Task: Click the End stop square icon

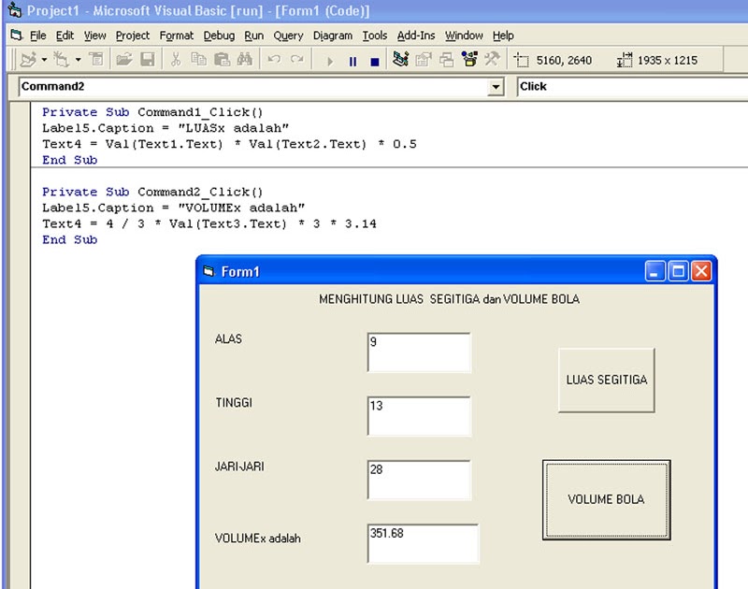Action: click(375, 61)
